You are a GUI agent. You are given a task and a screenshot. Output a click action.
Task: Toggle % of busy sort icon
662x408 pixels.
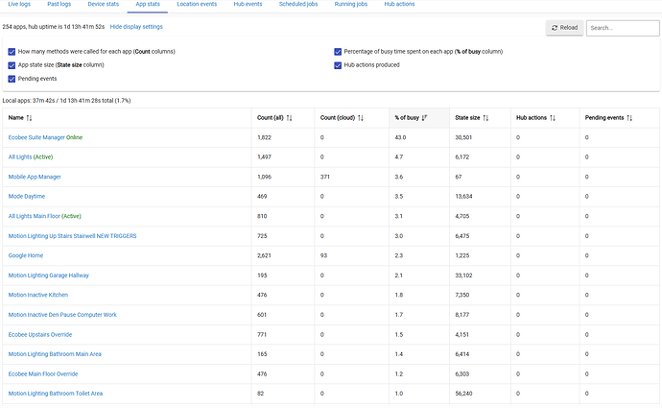point(425,117)
